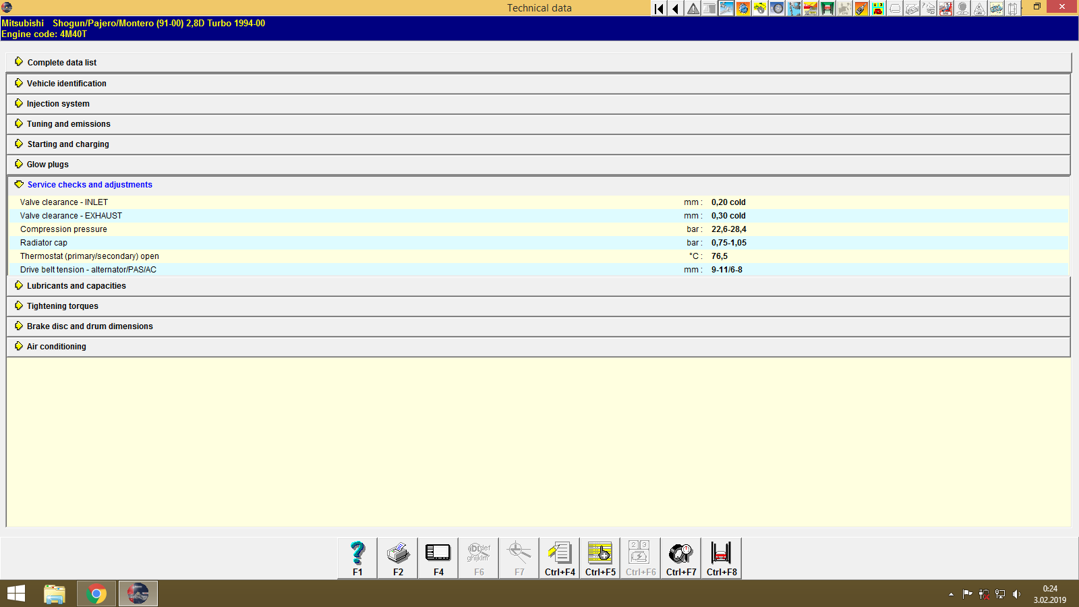Open the Glow plugs section
Viewport: 1079px width, 607px height.
click(46, 164)
